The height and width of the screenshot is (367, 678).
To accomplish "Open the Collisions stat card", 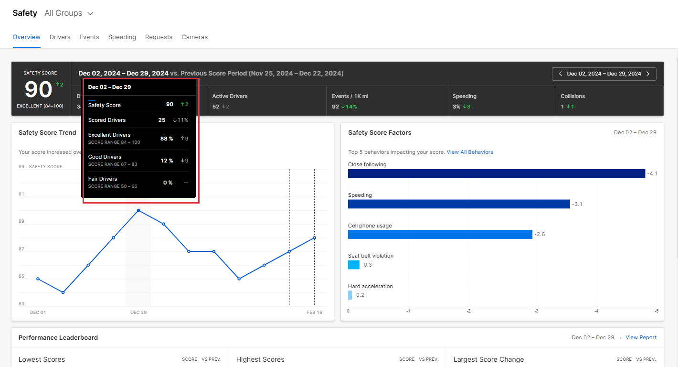I will pyautogui.click(x=609, y=101).
